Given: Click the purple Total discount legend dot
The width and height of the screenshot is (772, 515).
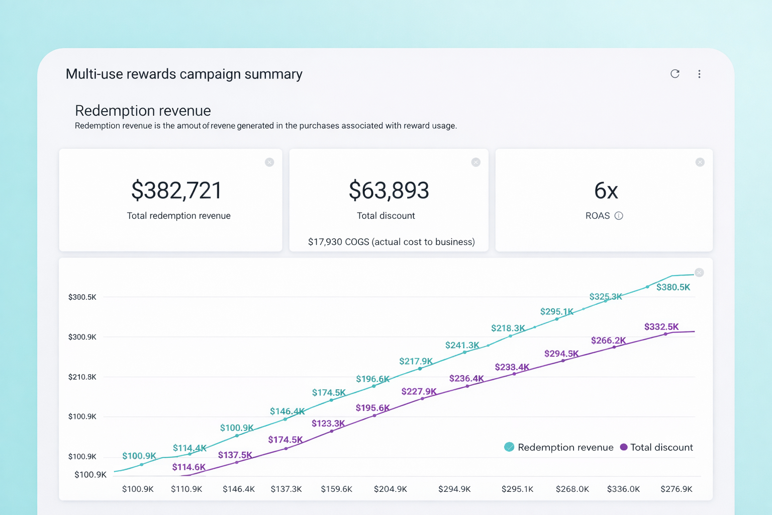Looking at the screenshot, I should point(624,447).
